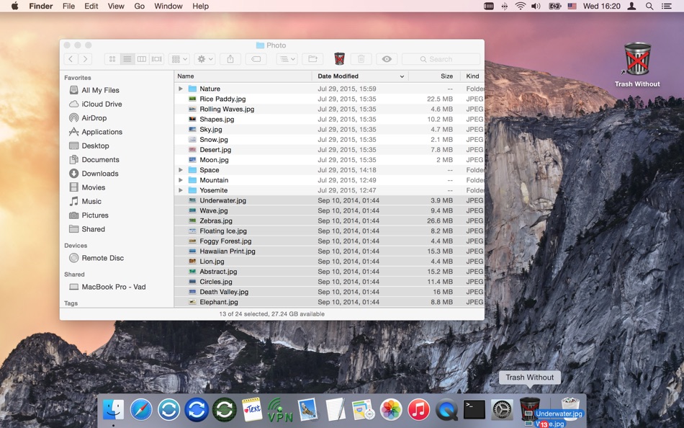Viewport: 684px width, 428px height.
Task: Switch to icon view in the toolbar
Action: (x=112, y=58)
